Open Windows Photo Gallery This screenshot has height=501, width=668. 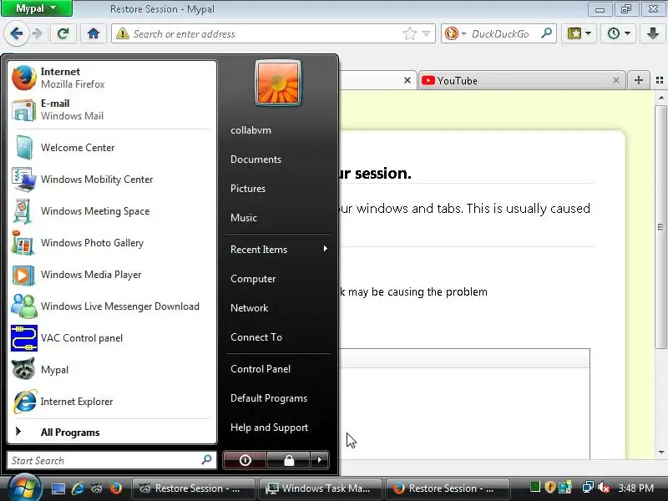point(112,243)
